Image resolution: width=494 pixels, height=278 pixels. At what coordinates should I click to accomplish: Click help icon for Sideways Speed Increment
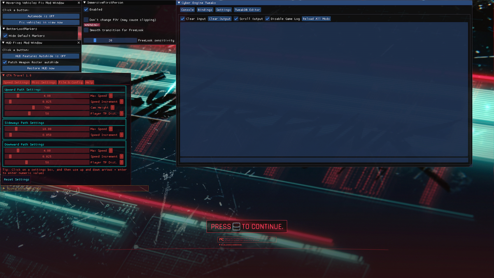121,135
